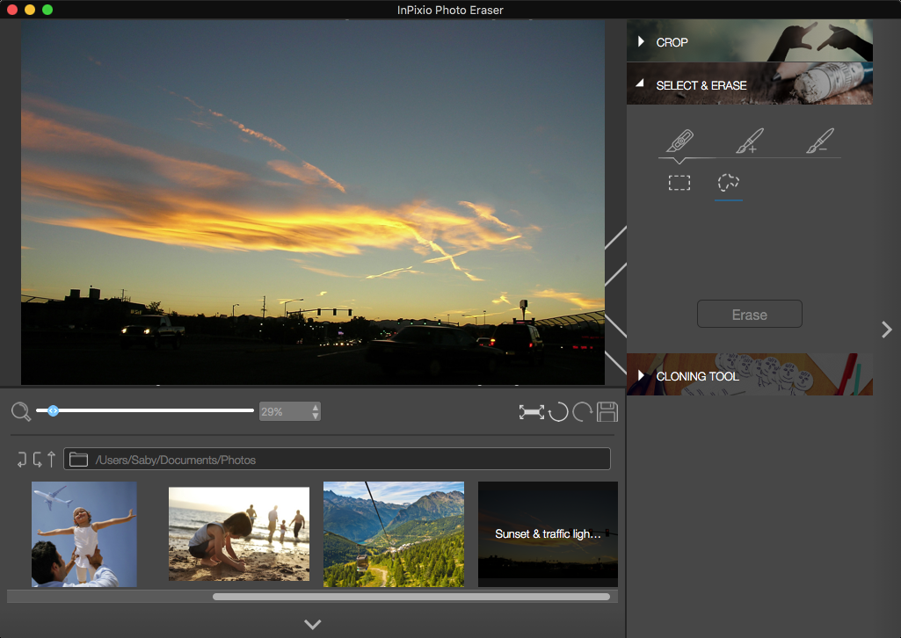Click the sunset photo in the canvas
Screen dimensions: 901x638
click(x=313, y=202)
